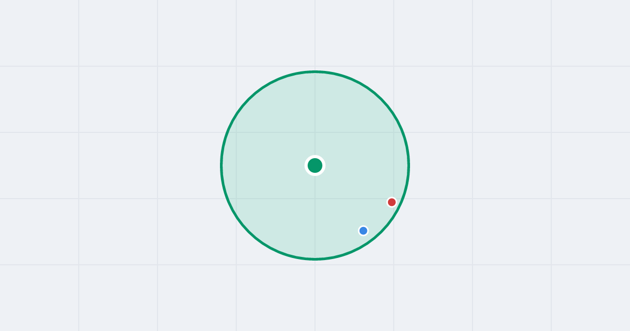Click shaded area midway between center and red dot
Screen dimensions: 630x331
(353, 184)
